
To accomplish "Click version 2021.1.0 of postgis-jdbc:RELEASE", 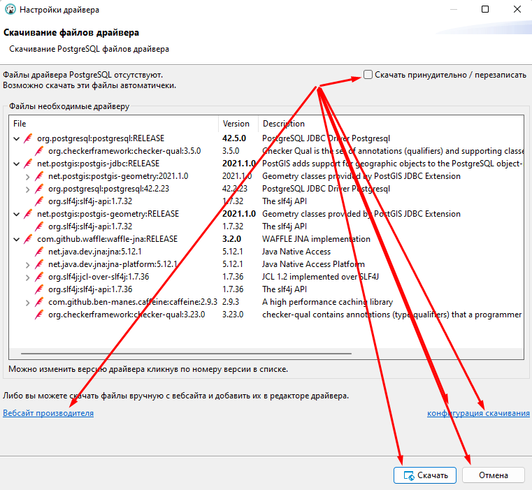I will 239,164.
